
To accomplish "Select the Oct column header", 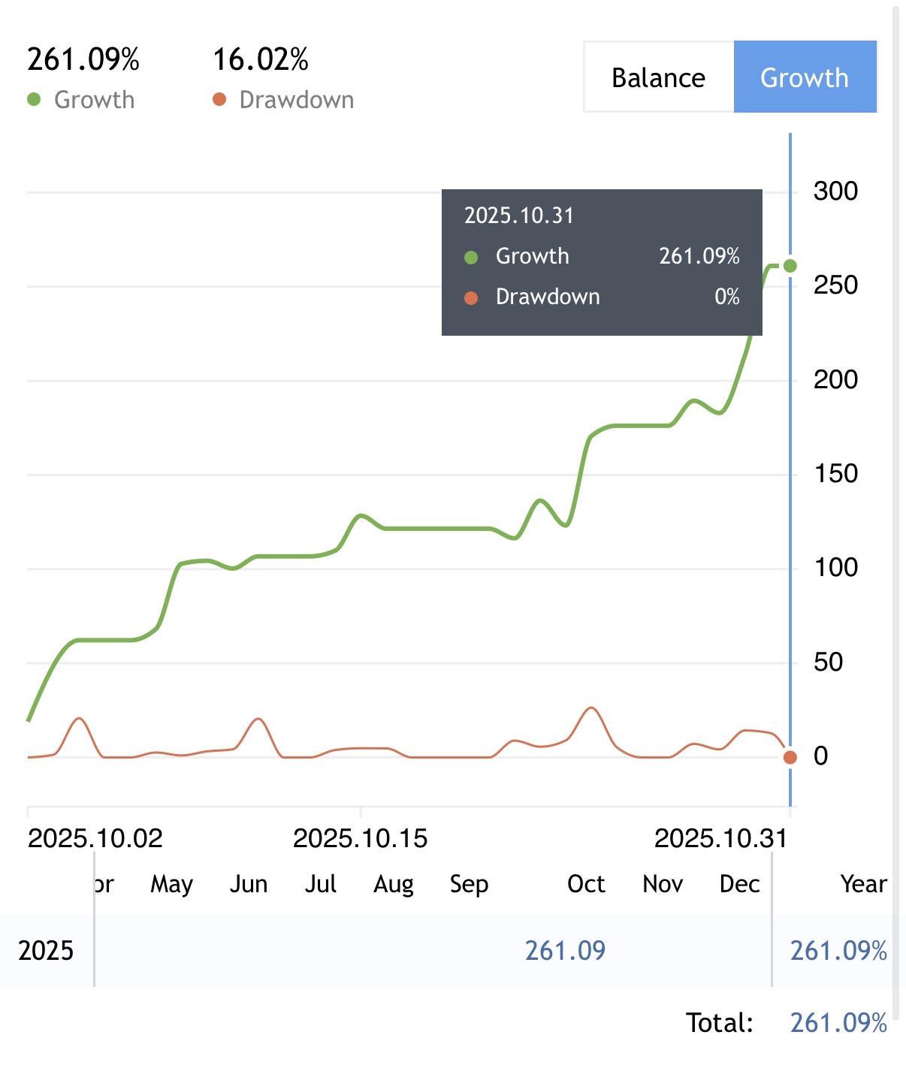I will [586, 884].
